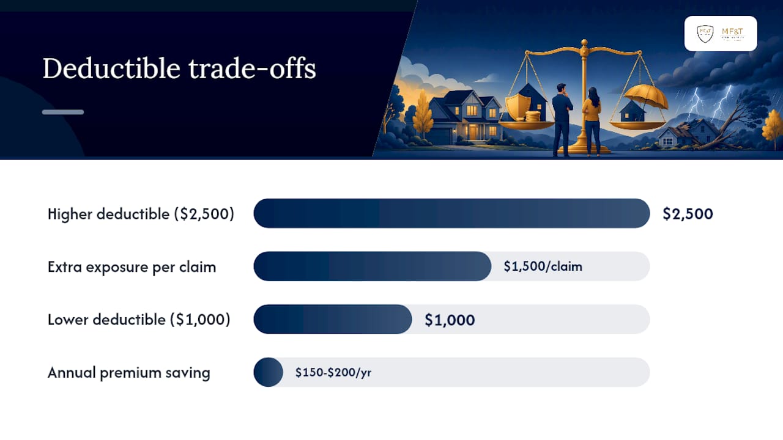Click the large lit house on the left
The width and height of the screenshot is (783, 440).
tap(463, 116)
